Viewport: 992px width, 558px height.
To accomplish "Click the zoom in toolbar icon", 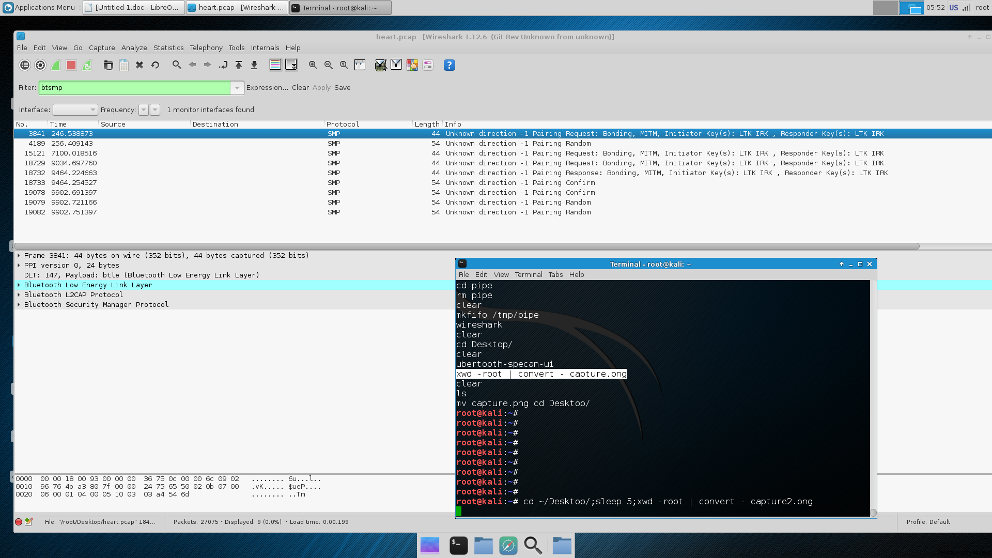I will pyautogui.click(x=313, y=65).
